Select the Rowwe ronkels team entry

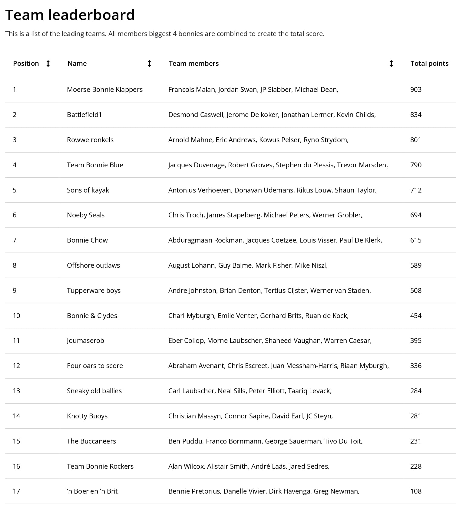pyautogui.click(x=90, y=140)
